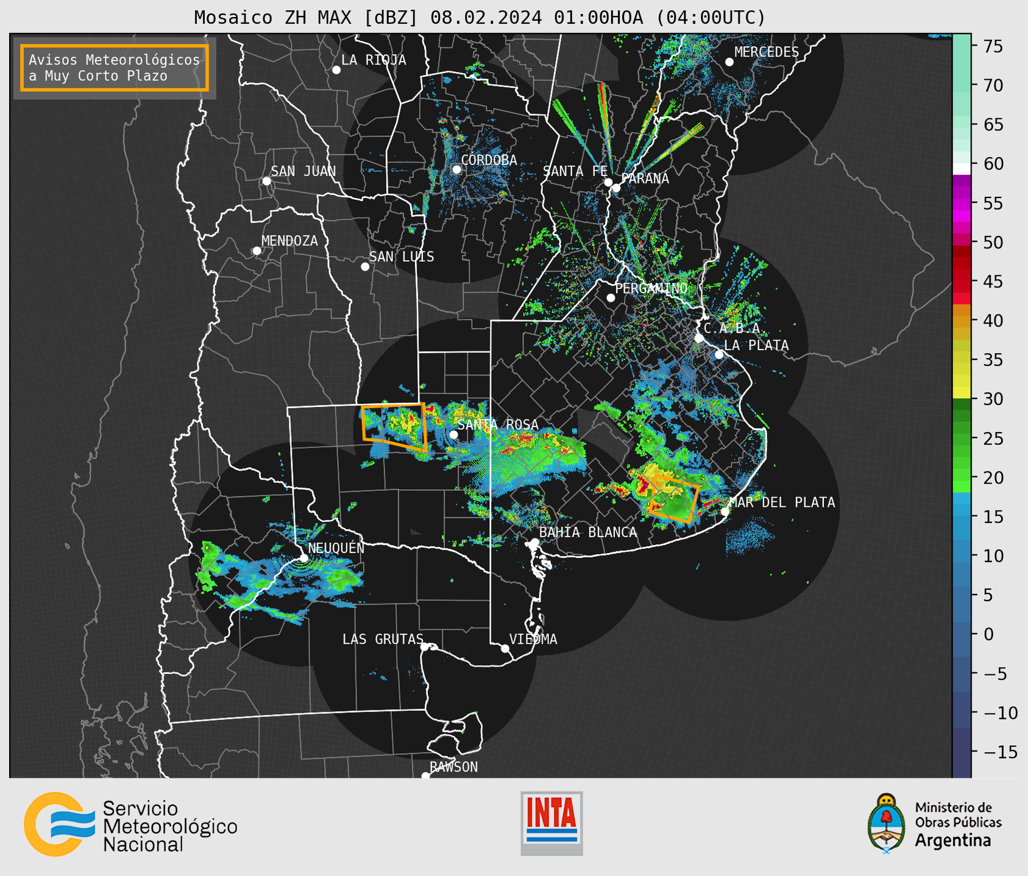
Task: Select the Viedma city marker dot
Action: pyautogui.click(x=505, y=648)
